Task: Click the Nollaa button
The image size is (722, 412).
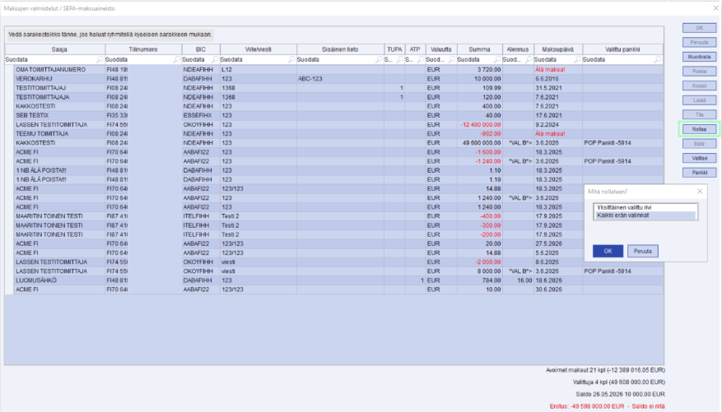Action: [699, 129]
